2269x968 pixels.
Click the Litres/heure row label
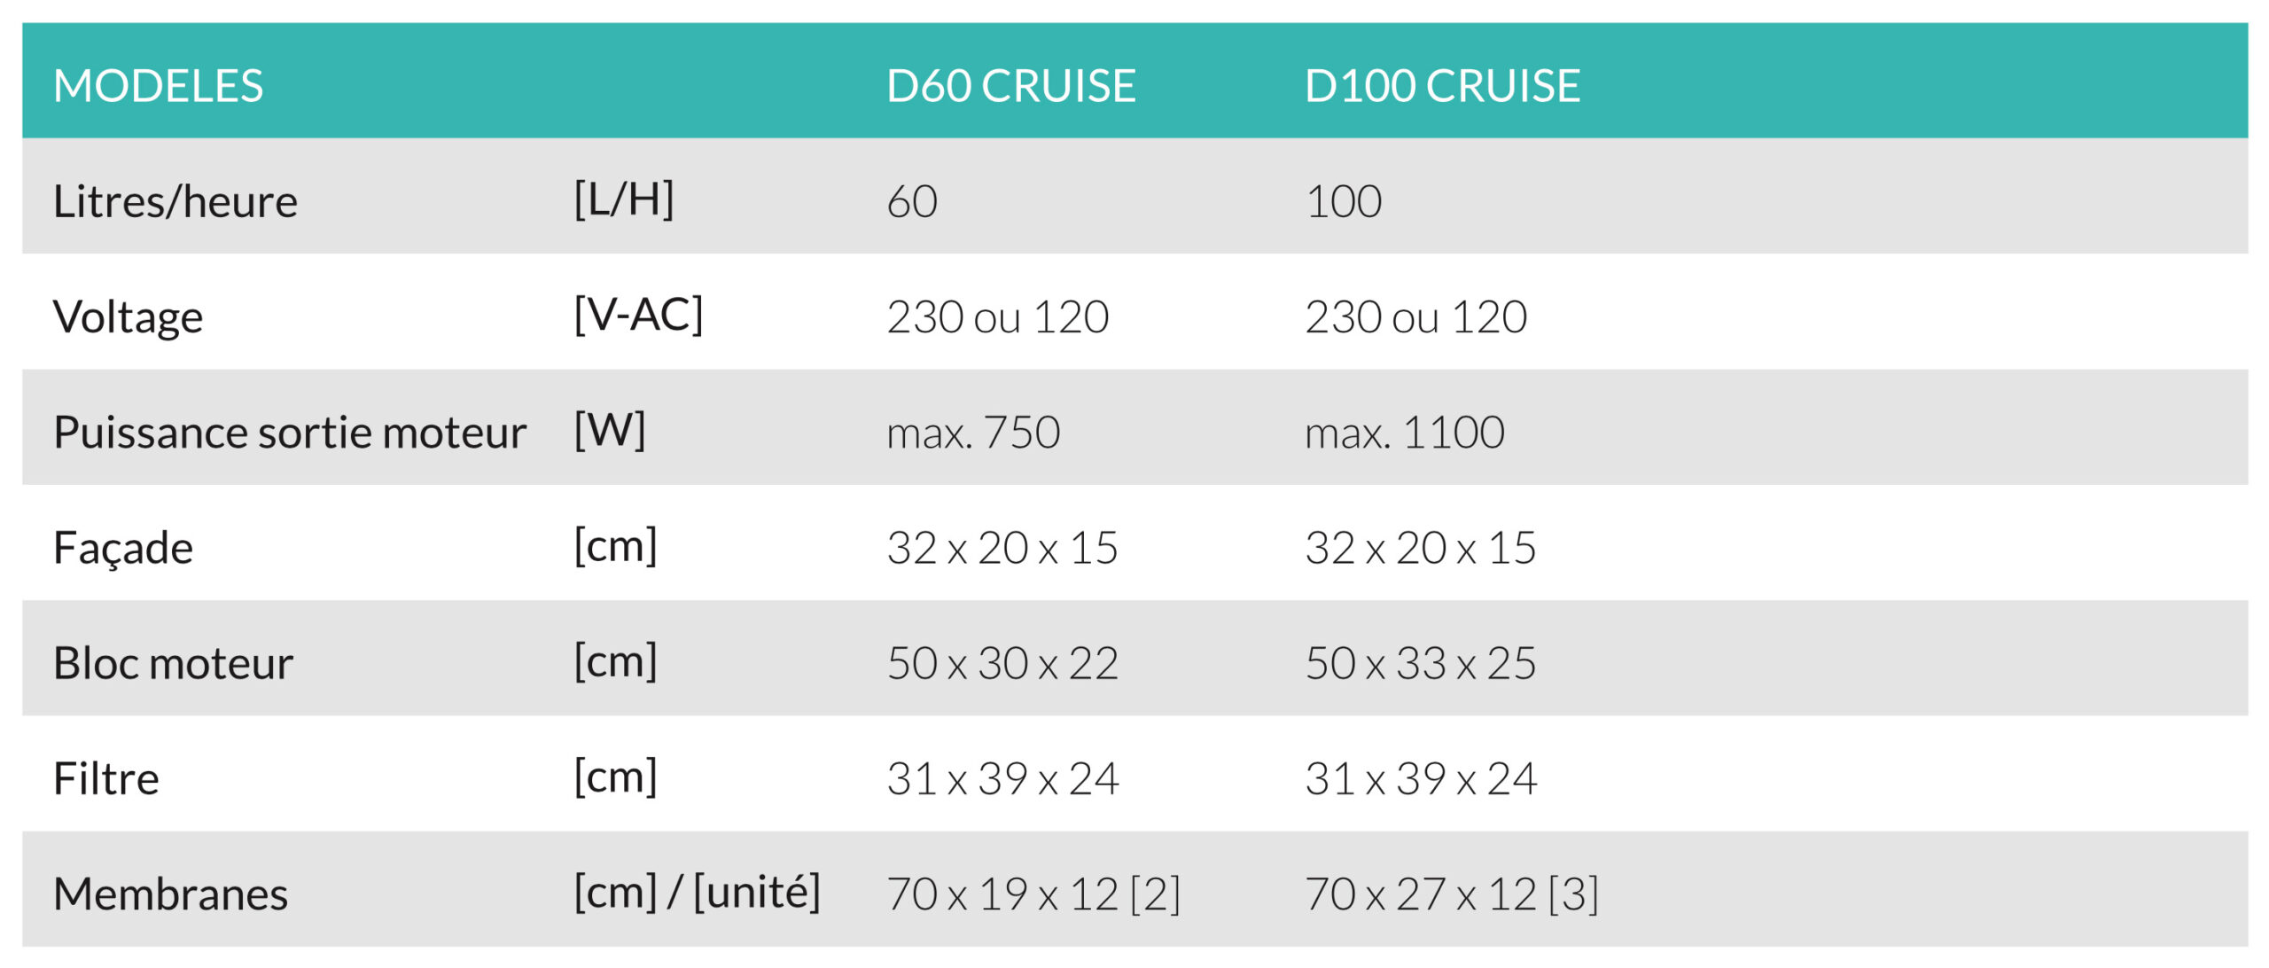pyautogui.click(x=175, y=201)
